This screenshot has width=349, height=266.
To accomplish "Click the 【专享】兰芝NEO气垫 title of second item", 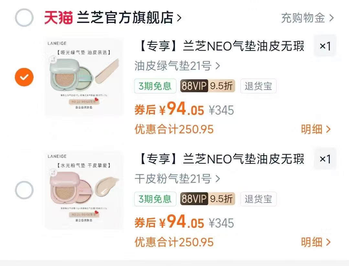I will [x=220, y=159].
